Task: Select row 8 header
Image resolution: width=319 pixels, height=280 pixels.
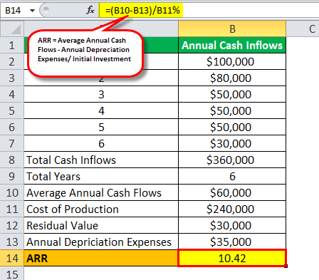Action: pyautogui.click(x=12, y=160)
